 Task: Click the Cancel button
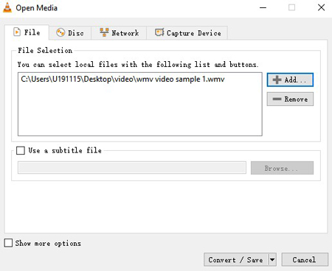305,259
